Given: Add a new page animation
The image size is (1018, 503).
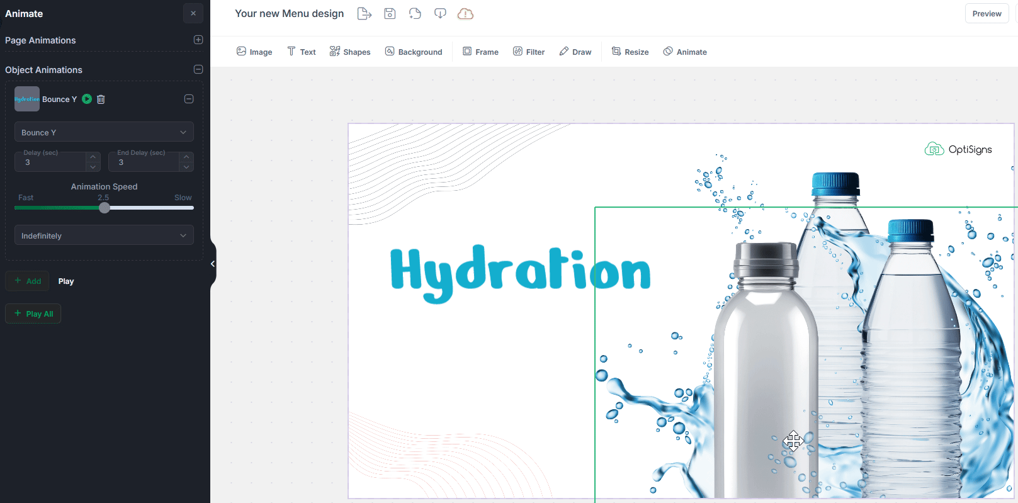Looking at the screenshot, I should pos(198,40).
